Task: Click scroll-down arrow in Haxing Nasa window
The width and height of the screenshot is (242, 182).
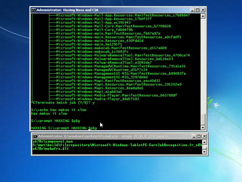Action: (203, 127)
